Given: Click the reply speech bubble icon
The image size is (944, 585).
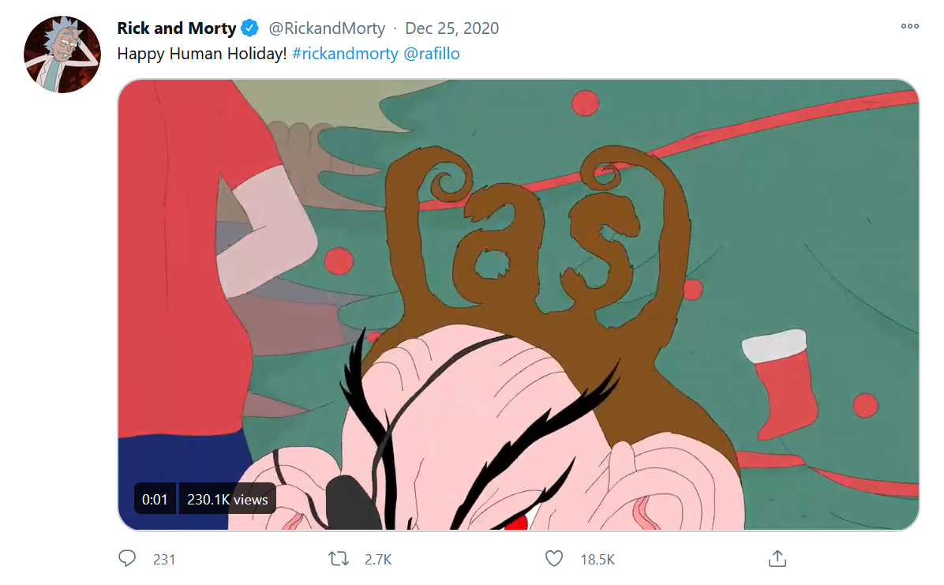Looking at the screenshot, I should [127, 558].
